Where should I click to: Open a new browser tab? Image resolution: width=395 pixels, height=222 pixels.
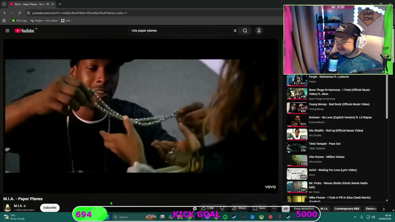point(60,4)
